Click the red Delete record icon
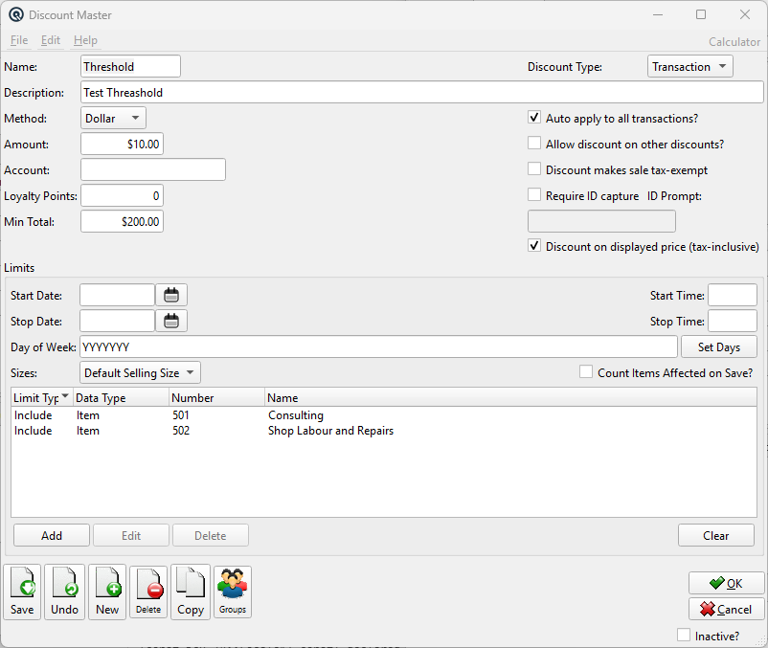This screenshot has height=648, width=768. 148,592
